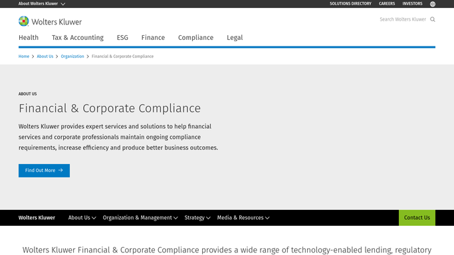Screen dimensions: 454x255
Task: Open the Compliance menu
Action: 195,38
